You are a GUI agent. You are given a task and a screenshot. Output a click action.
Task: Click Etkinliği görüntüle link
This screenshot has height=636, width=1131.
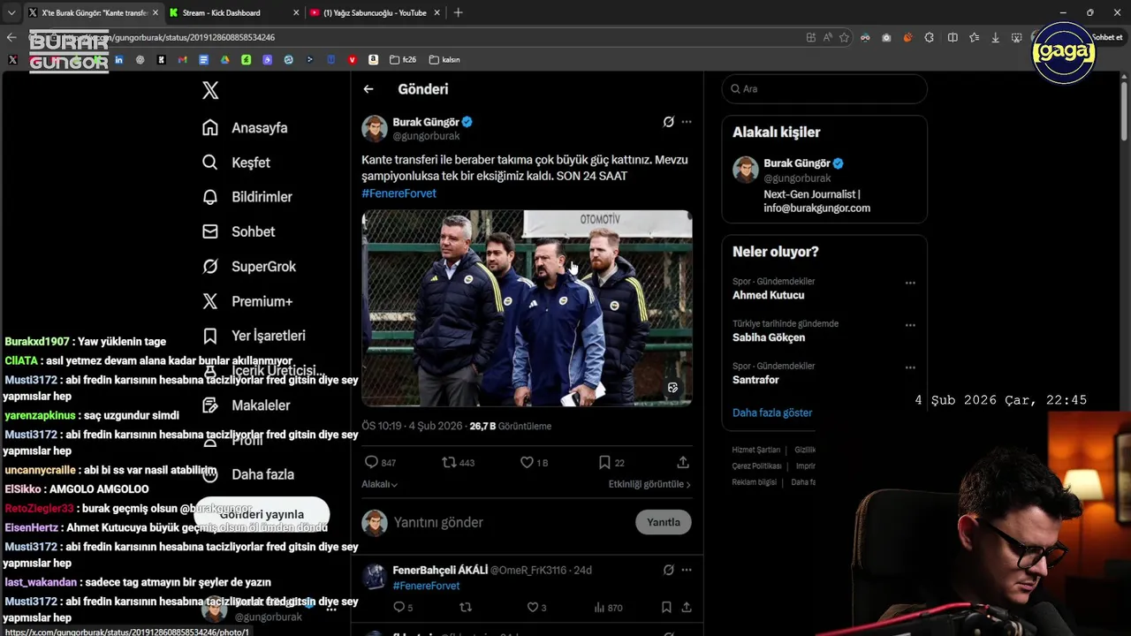pyautogui.click(x=649, y=484)
